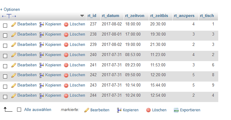Click bottom Löschen link for marked rows

(159, 110)
